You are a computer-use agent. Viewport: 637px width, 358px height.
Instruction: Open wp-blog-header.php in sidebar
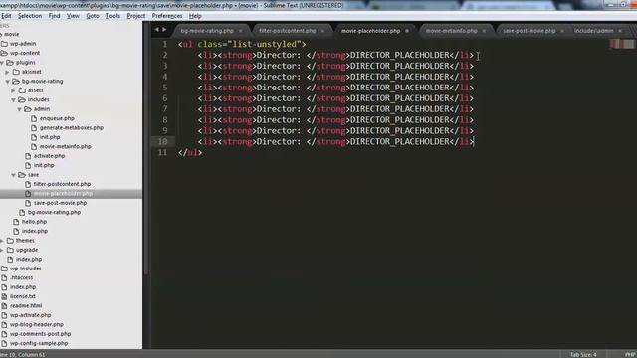click(37, 325)
